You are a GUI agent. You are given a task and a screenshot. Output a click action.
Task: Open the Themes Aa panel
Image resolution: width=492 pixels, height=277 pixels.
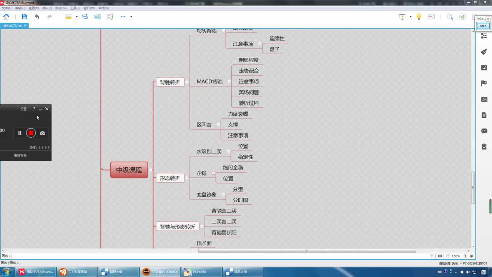coord(484,99)
